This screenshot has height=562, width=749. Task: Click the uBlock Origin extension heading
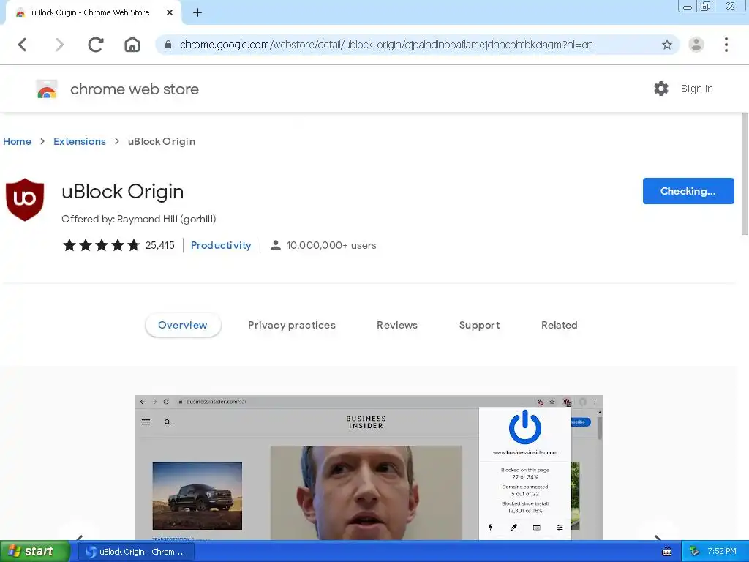coord(123,192)
